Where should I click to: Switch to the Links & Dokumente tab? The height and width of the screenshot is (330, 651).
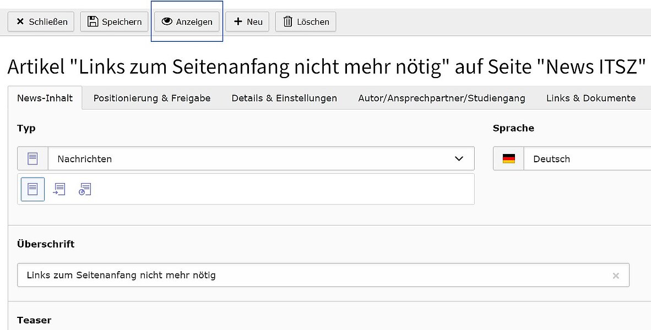(x=590, y=98)
